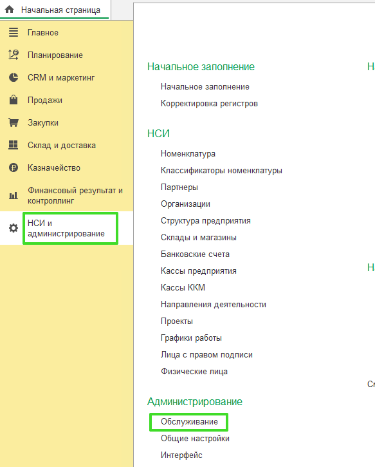The height and width of the screenshot is (467, 375).
Task: Click the Казначейство ruble coin icon
Action: [14, 167]
